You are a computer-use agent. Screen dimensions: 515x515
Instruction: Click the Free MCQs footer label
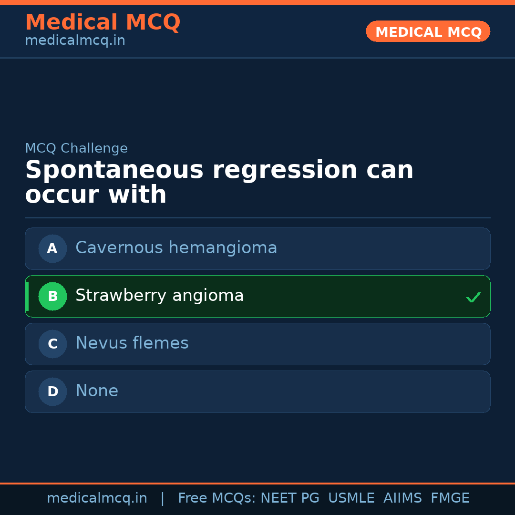tap(216, 498)
